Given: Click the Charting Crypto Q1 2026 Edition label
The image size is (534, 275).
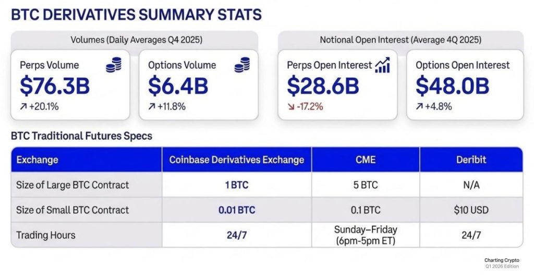Looking at the screenshot, I should coord(503,262).
